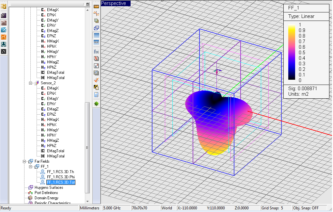Click the tree scrollbar up arrow

87,10
